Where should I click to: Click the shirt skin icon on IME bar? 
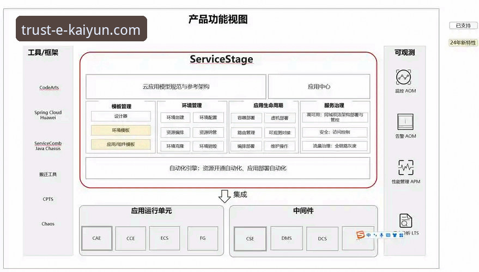click(x=395, y=235)
